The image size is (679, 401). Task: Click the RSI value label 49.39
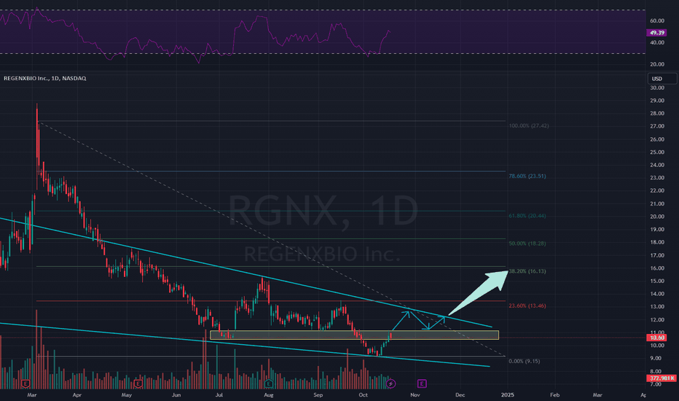click(657, 33)
